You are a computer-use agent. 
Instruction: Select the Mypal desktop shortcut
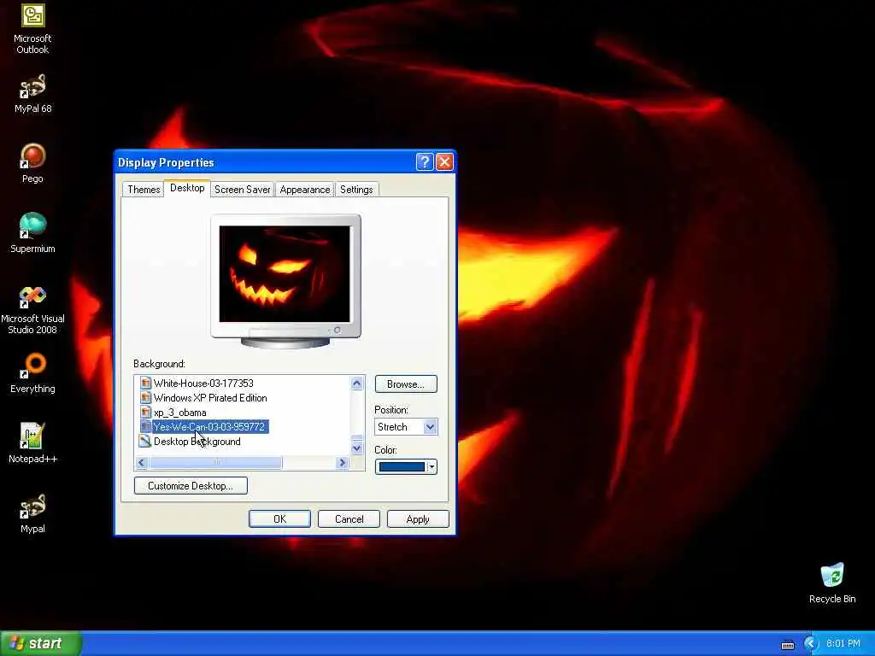(32, 513)
